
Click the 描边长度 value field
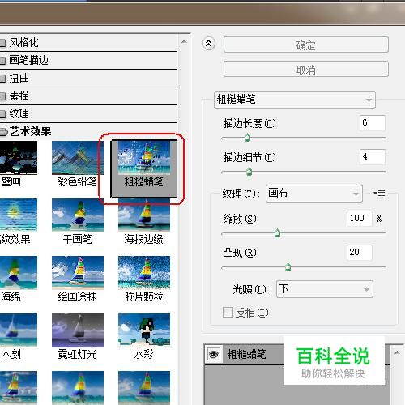tap(373, 123)
